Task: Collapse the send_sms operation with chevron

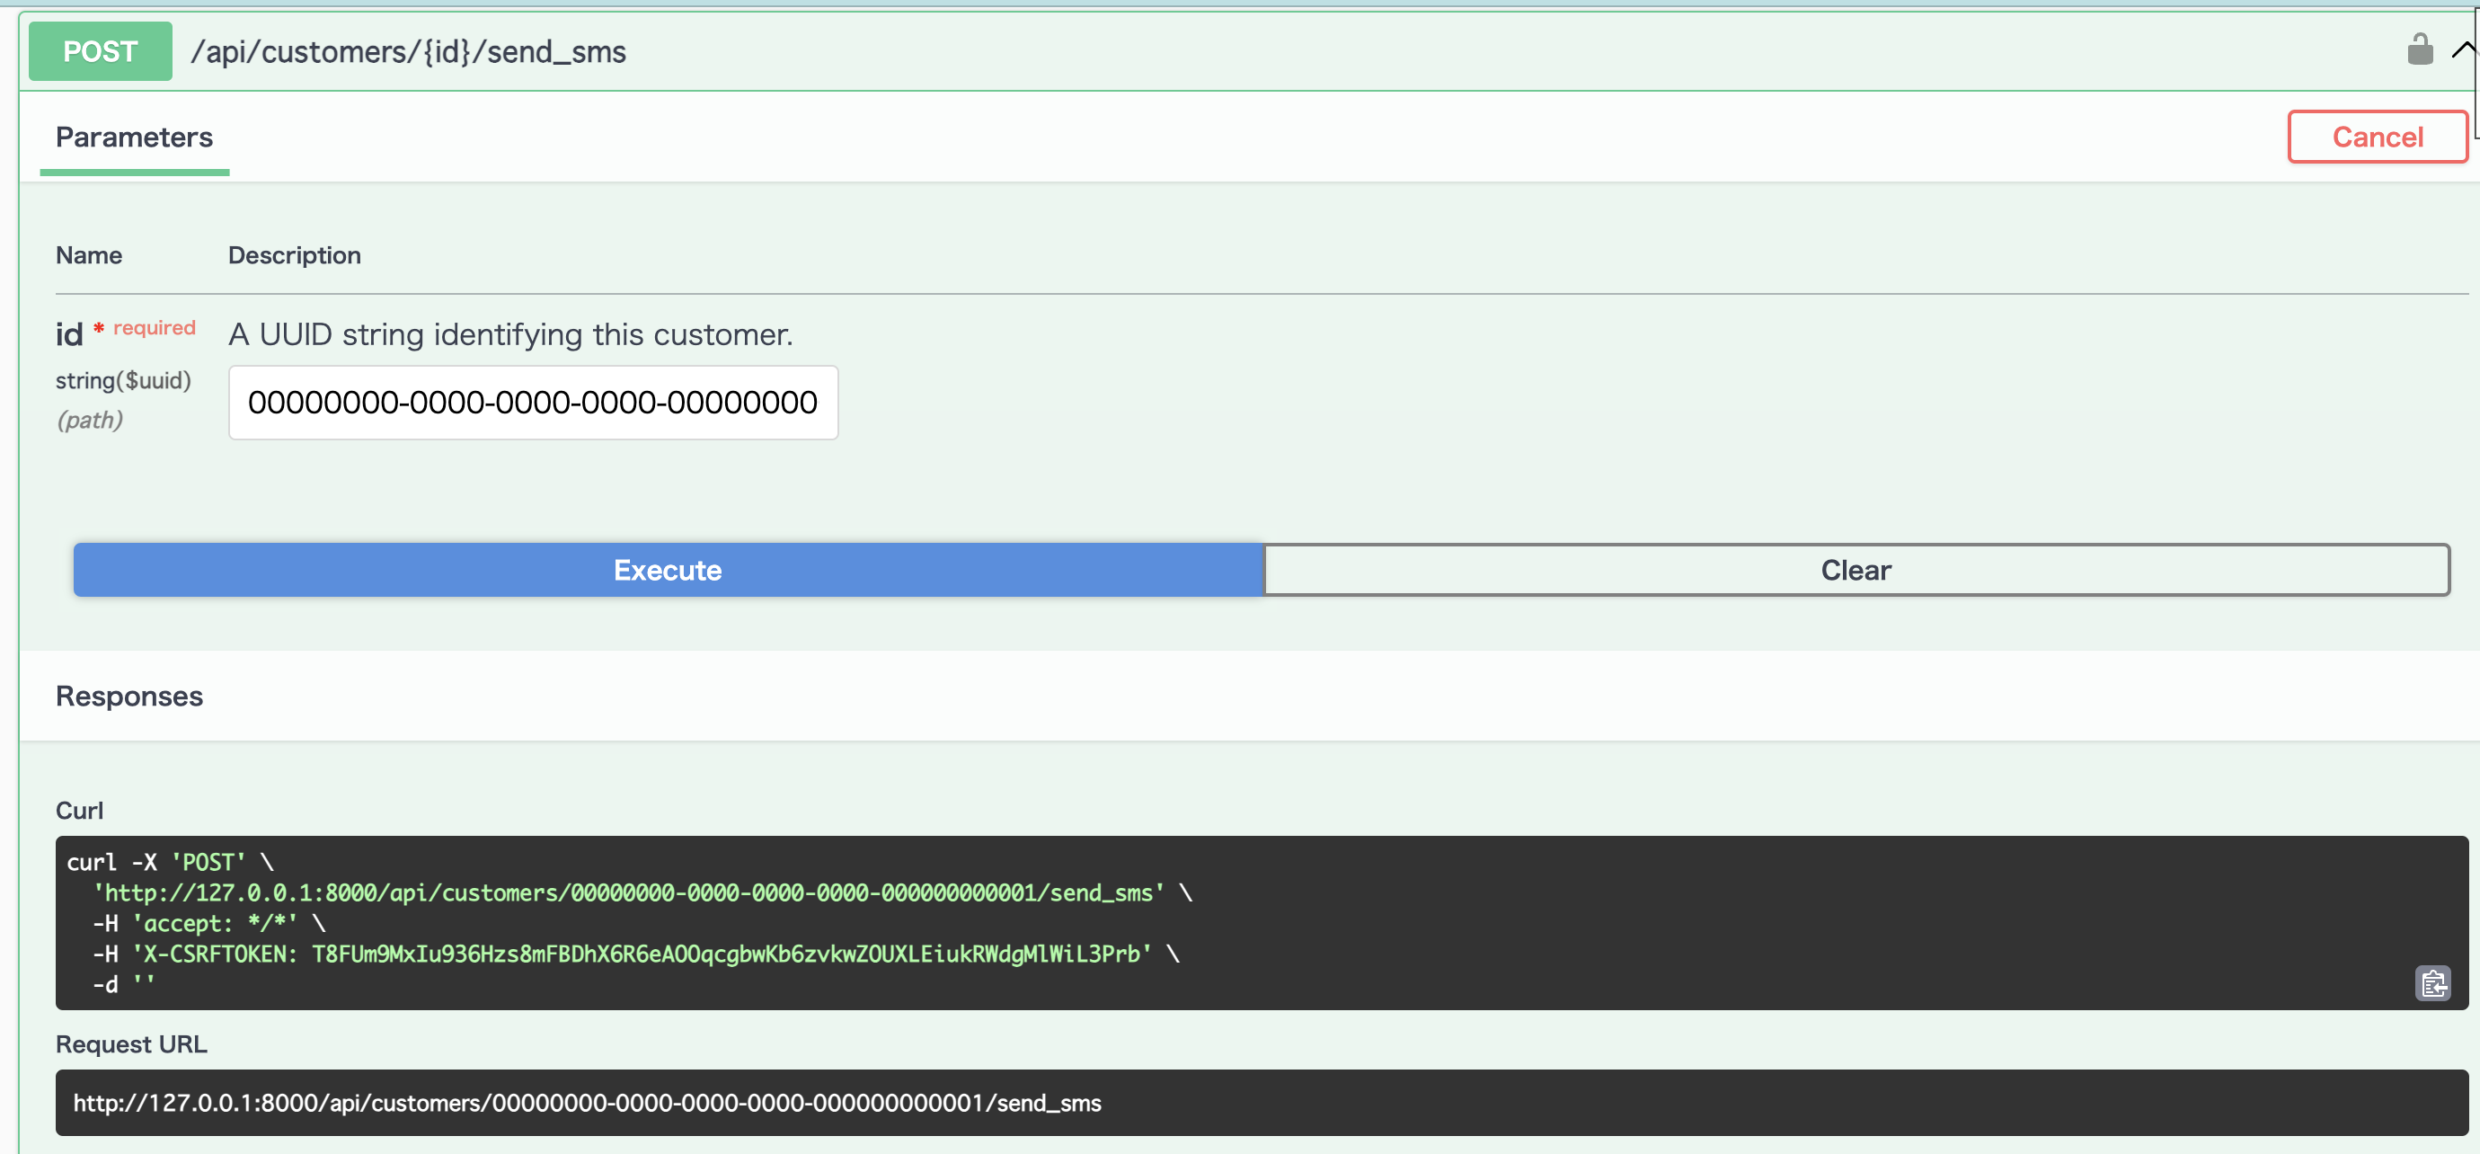Action: (2463, 49)
